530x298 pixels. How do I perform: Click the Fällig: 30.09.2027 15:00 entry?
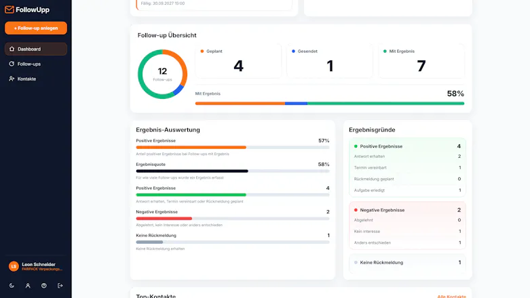163,3
